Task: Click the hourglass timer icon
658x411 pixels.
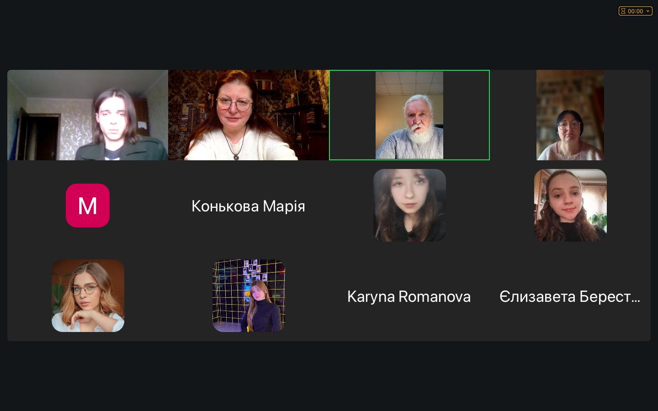Action: coord(623,11)
